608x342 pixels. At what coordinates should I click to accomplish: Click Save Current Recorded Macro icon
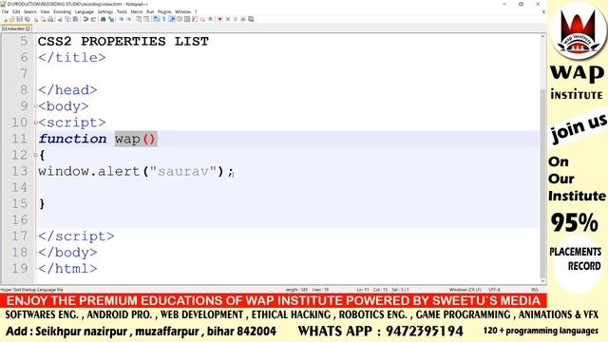click(x=251, y=19)
